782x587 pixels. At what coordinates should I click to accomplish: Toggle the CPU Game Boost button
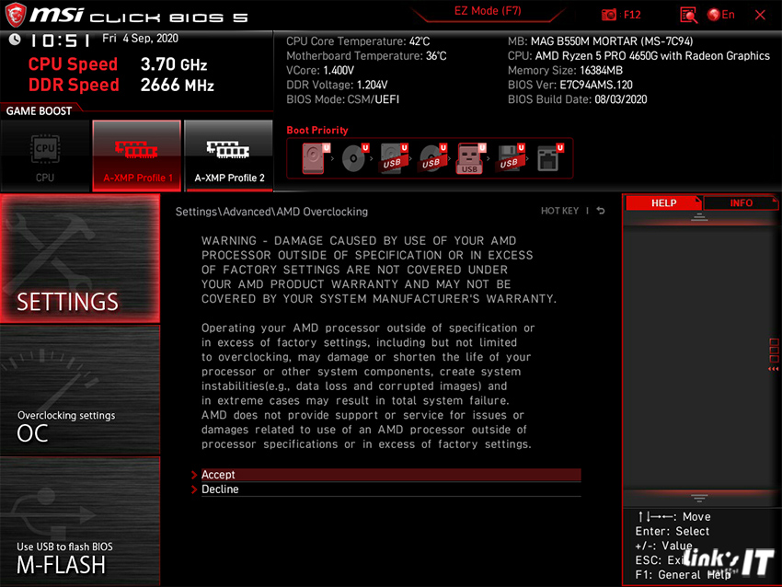click(45, 156)
